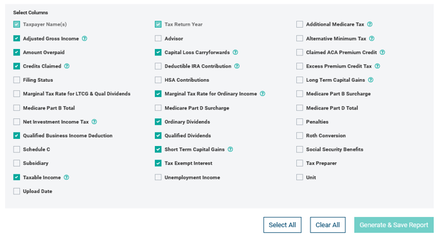Click help icon beside Net Investment Income Tax
Viewport: 444px width, 242px height.
click(94, 122)
